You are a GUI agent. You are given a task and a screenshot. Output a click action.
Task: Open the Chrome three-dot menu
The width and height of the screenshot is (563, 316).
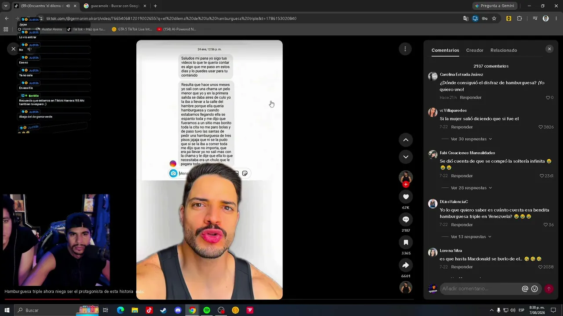(556, 18)
